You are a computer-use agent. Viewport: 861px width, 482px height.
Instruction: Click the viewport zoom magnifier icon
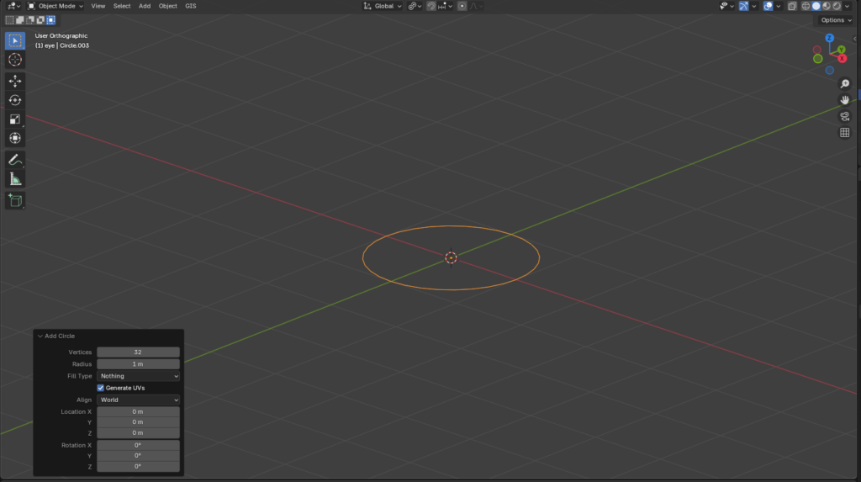tap(844, 83)
